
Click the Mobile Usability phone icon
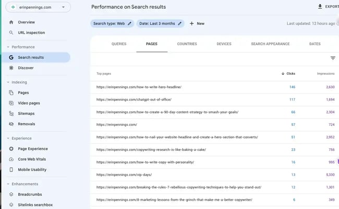click(11, 169)
